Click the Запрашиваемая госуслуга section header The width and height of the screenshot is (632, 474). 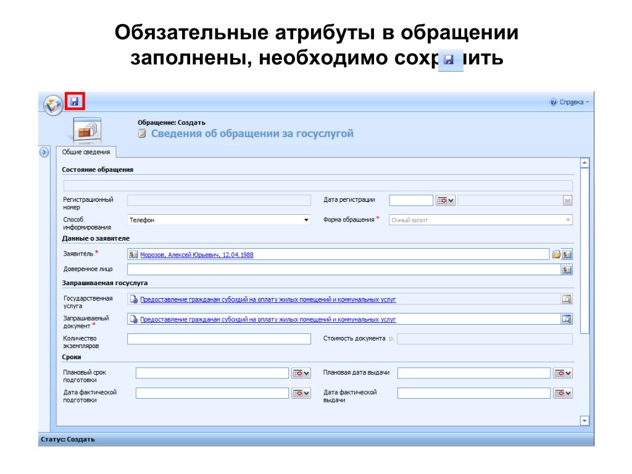point(105,283)
